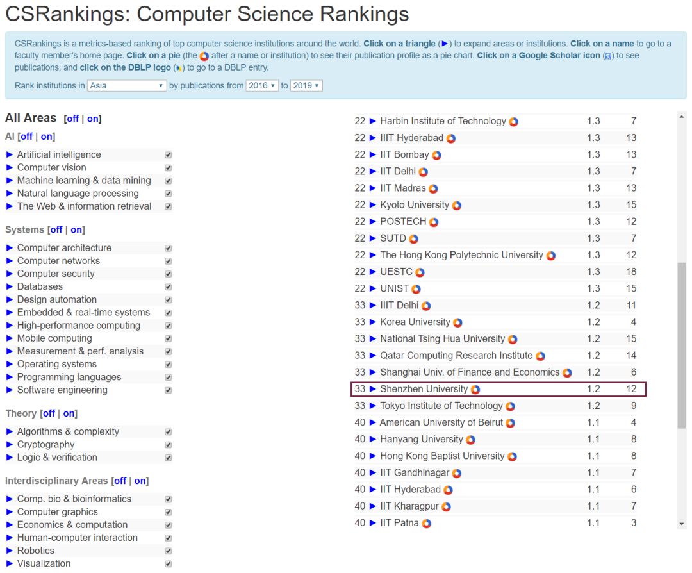Click the POSTECH pie chart icon
The height and width of the screenshot is (573, 692).
click(x=434, y=222)
